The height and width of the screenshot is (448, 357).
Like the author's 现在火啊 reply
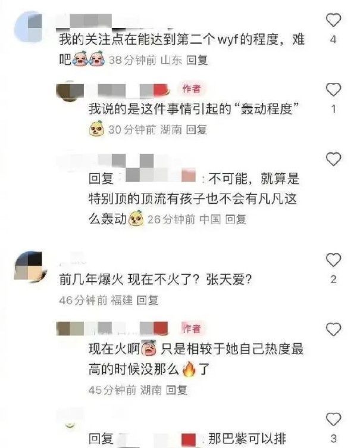[333, 329]
